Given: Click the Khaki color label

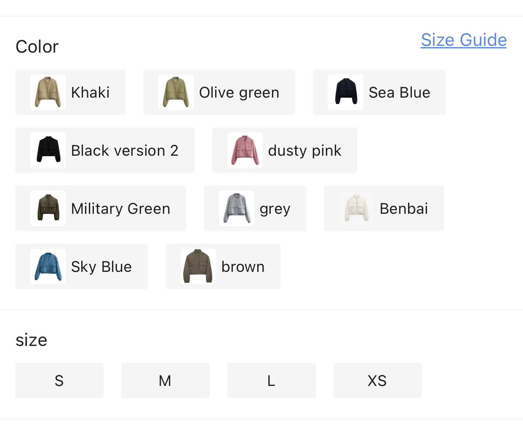Looking at the screenshot, I should click(90, 93).
